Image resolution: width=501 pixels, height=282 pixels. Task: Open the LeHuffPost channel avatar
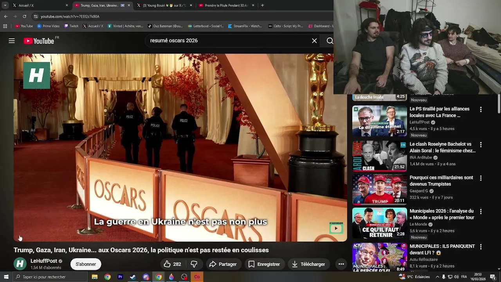click(20, 264)
